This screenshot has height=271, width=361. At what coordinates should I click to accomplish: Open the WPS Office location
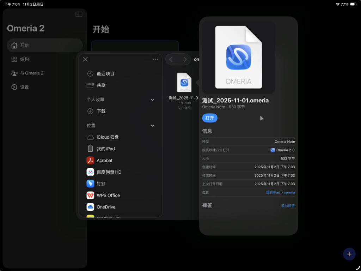(108, 195)
